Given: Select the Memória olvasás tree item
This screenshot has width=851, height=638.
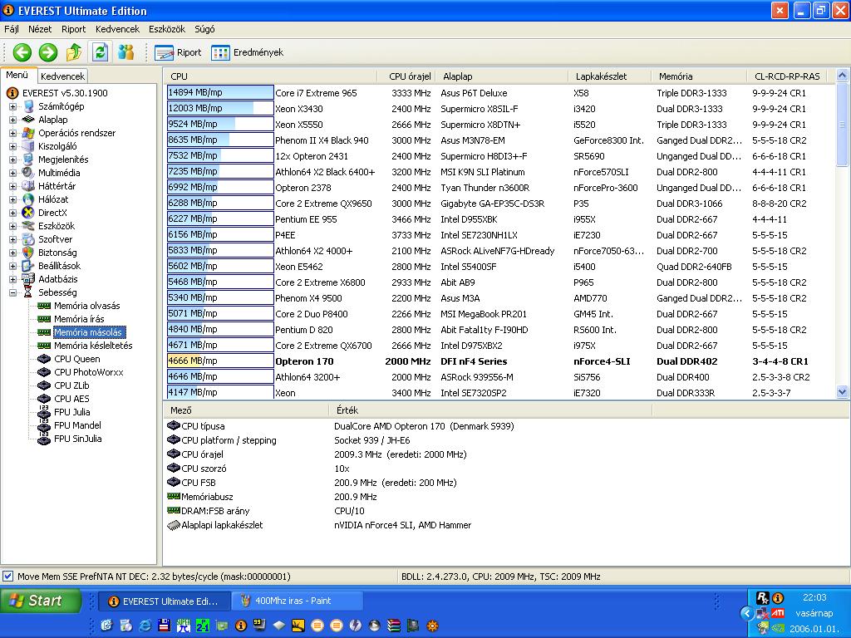Looking at the screenshot, I should (86, 306).
